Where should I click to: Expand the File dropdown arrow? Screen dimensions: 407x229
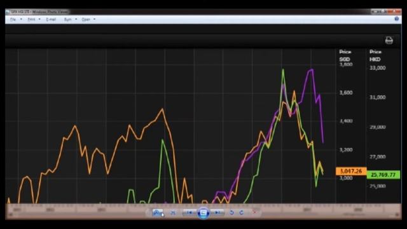[21, 20]
